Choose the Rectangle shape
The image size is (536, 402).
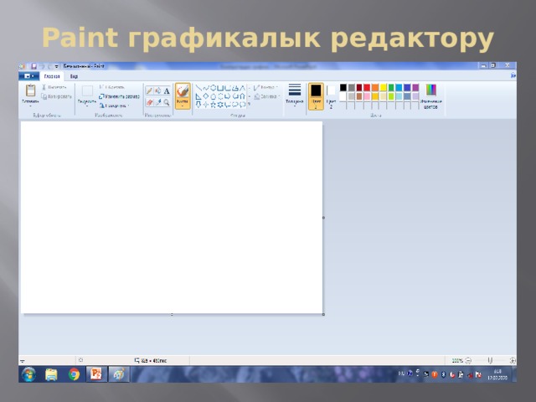[220, 88]
